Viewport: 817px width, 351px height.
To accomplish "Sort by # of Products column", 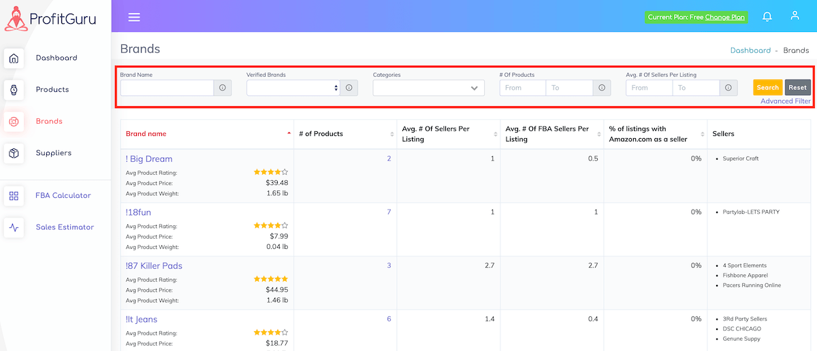I will [x=345, y=134].
